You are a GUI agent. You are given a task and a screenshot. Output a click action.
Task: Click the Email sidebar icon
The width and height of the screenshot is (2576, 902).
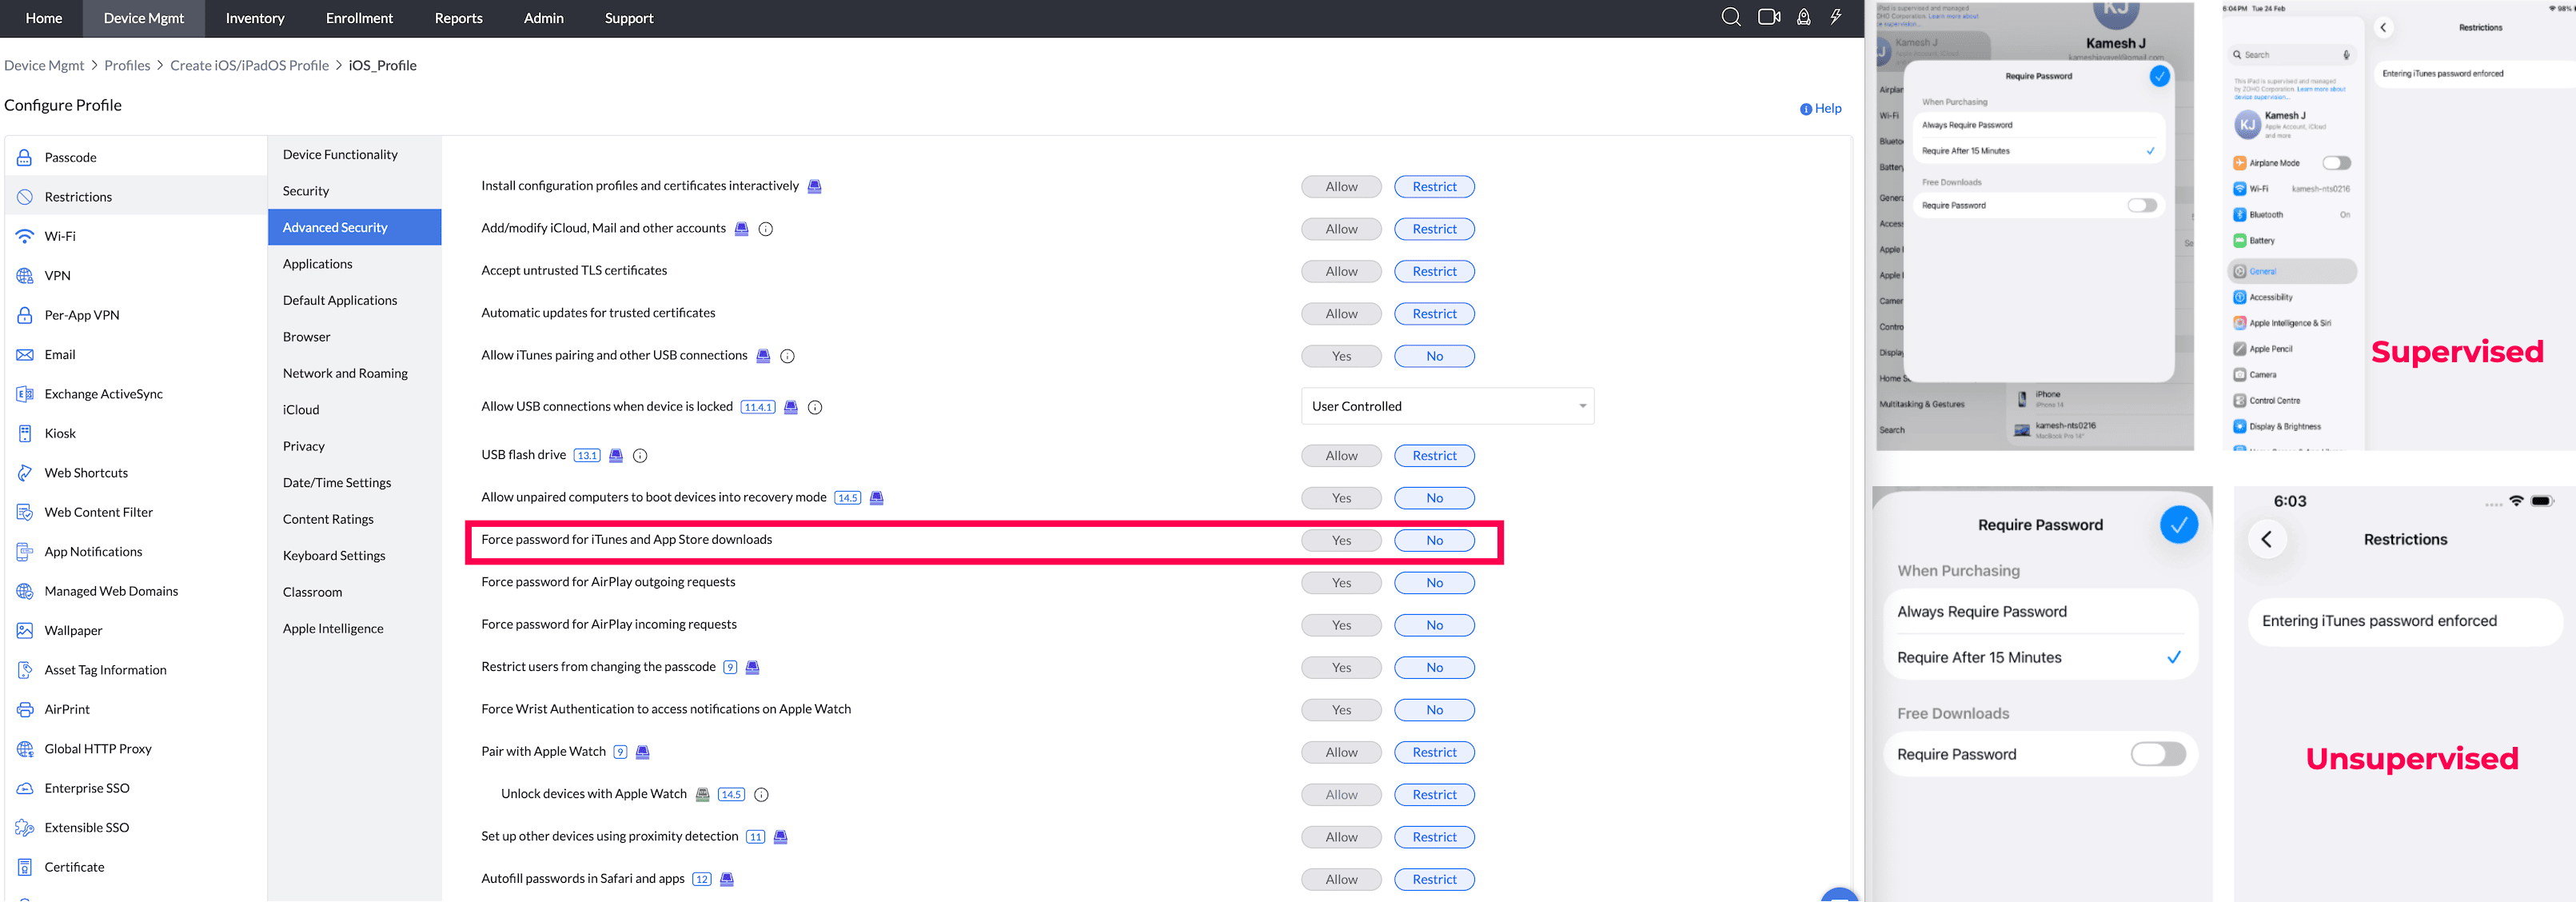[x=23, y=354]
